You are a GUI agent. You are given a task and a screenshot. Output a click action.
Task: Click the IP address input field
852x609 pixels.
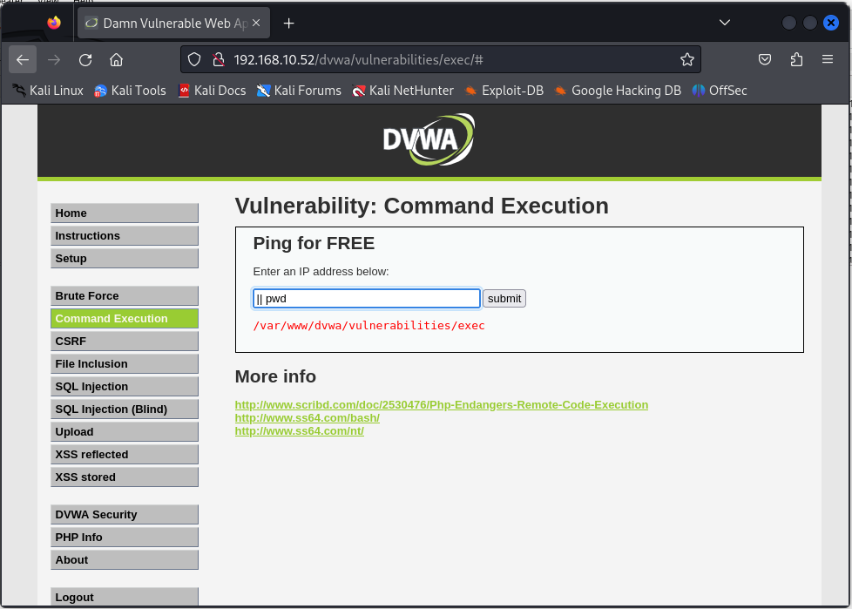pos(367,299)
